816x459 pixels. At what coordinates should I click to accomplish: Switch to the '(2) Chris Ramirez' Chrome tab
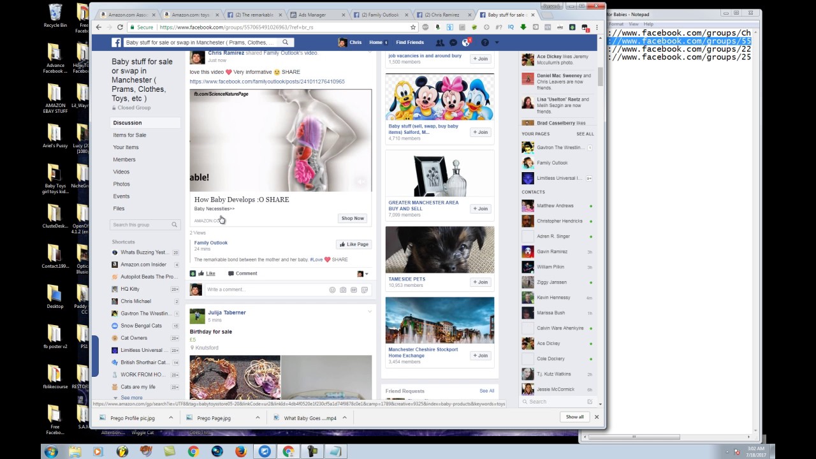coord(444,14)
